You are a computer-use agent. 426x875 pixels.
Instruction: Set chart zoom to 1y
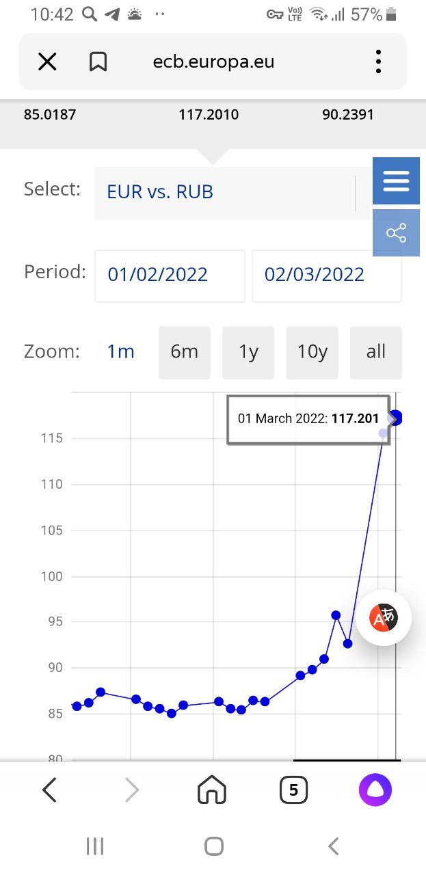(248, 352)
